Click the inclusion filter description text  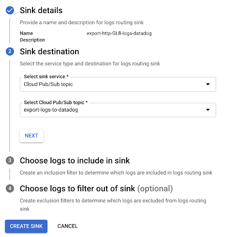coord(116,173)
